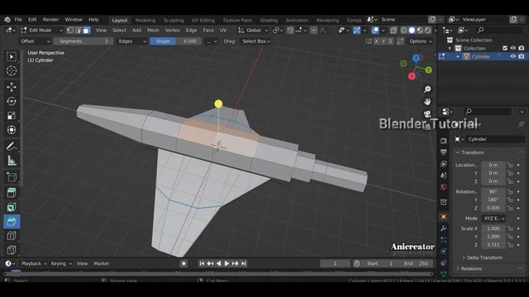Screen dimensions: 529x297
Task: Hide the Cylinder object via eye icon
Action: [x=513, y=56]
